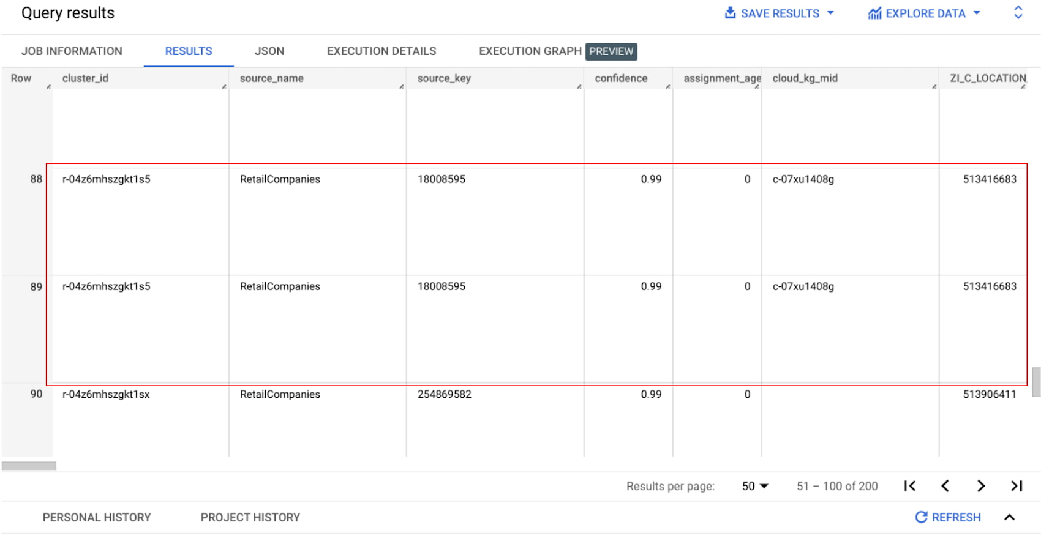Click c-07xu1408g in row 89
Image resolution: width=1041 pixels, height=541 pixels.
(x=803, y=286)
